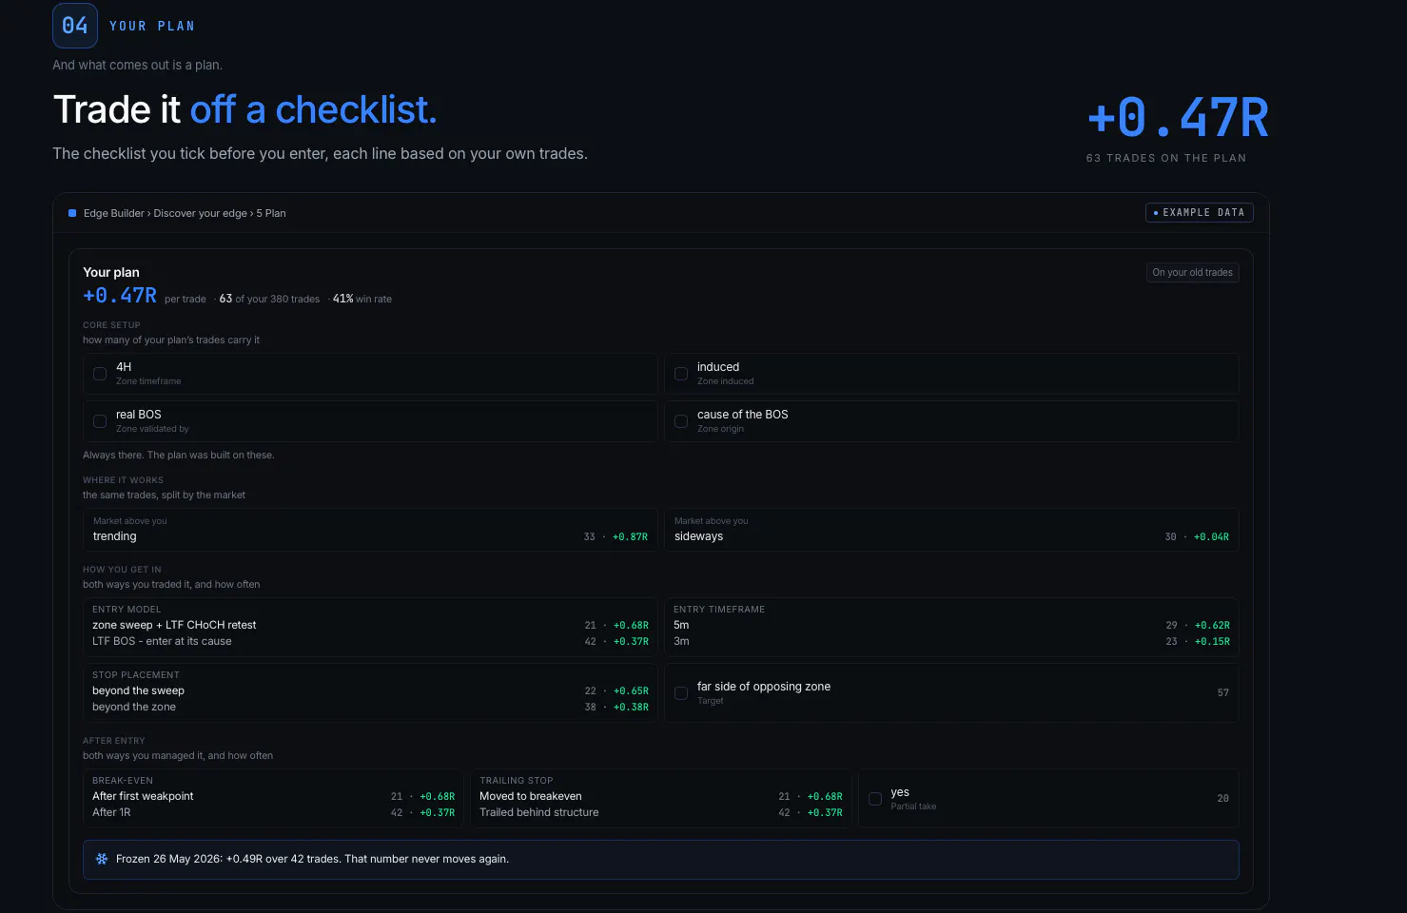The height and width of the screenshot is (913, 1407).
Task: Click the "+0.62R" value in the 5m row
Action: tap(1212, 626)
